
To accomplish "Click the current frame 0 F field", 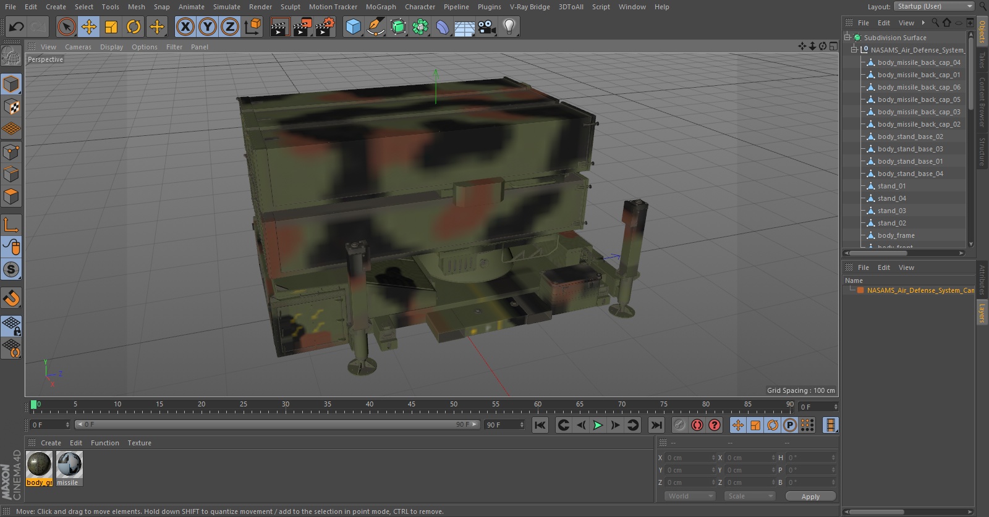I will (50, 425).
